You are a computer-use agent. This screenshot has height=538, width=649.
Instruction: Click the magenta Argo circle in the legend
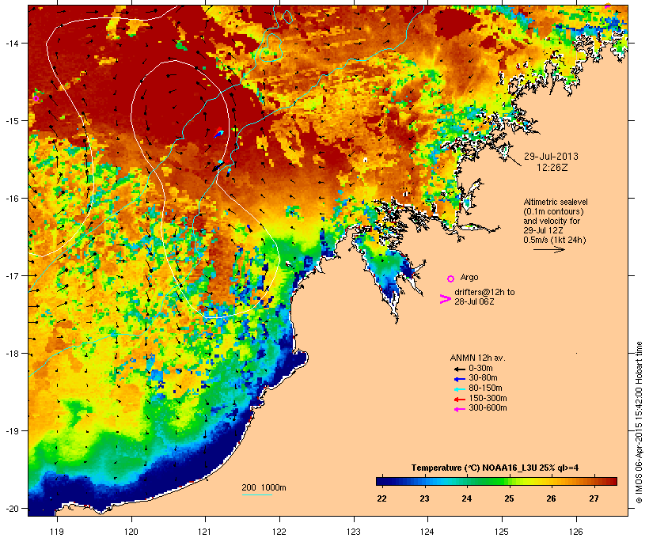451,278
